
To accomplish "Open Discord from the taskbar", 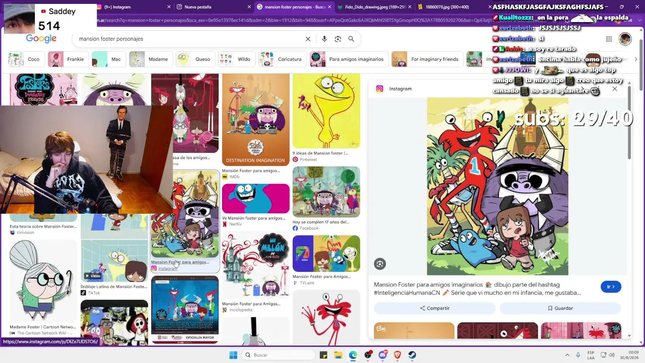I will [382, 355].
